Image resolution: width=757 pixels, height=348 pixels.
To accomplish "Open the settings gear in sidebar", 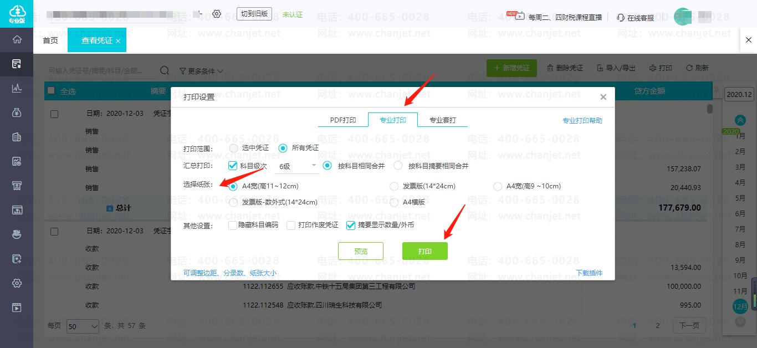I will point(17,283).
